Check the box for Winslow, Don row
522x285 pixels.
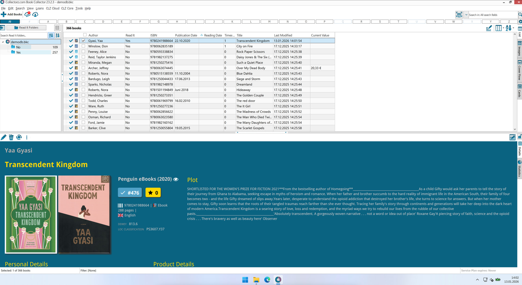tap(83, 46)
